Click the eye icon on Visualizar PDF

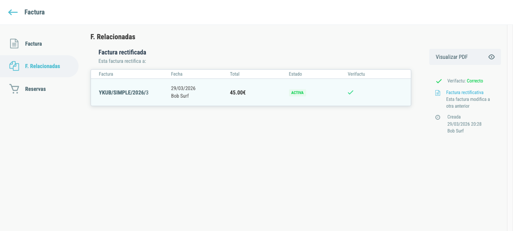click(491, 57)
